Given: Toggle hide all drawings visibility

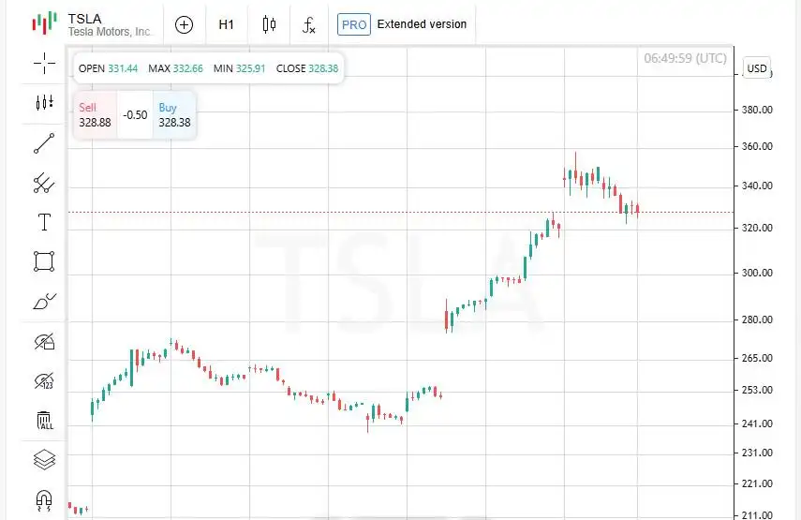Looking at the screenshot, I should tap(44, 342).
